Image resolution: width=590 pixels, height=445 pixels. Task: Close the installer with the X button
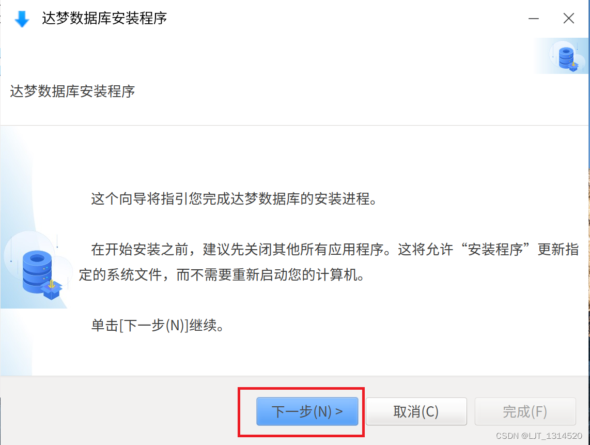click(568, 18)
